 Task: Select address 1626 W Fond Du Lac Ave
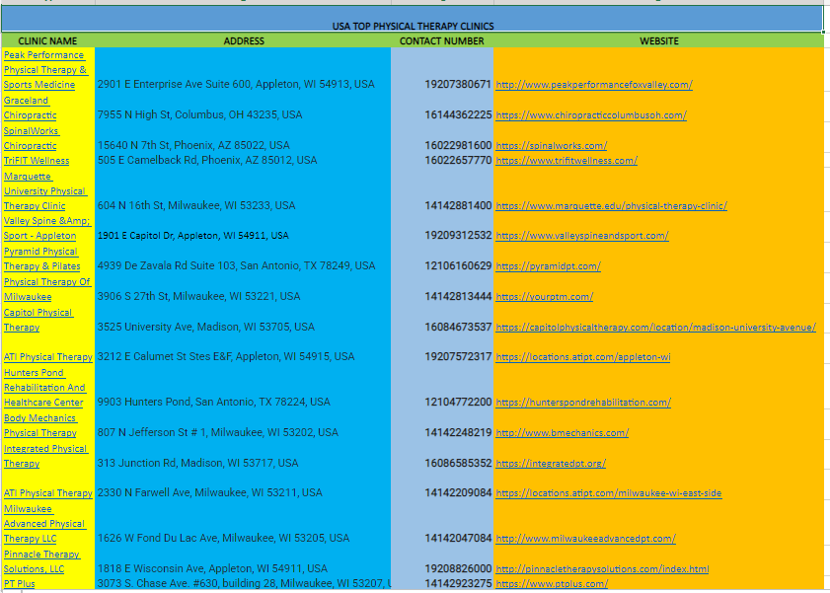click(223, 538)
